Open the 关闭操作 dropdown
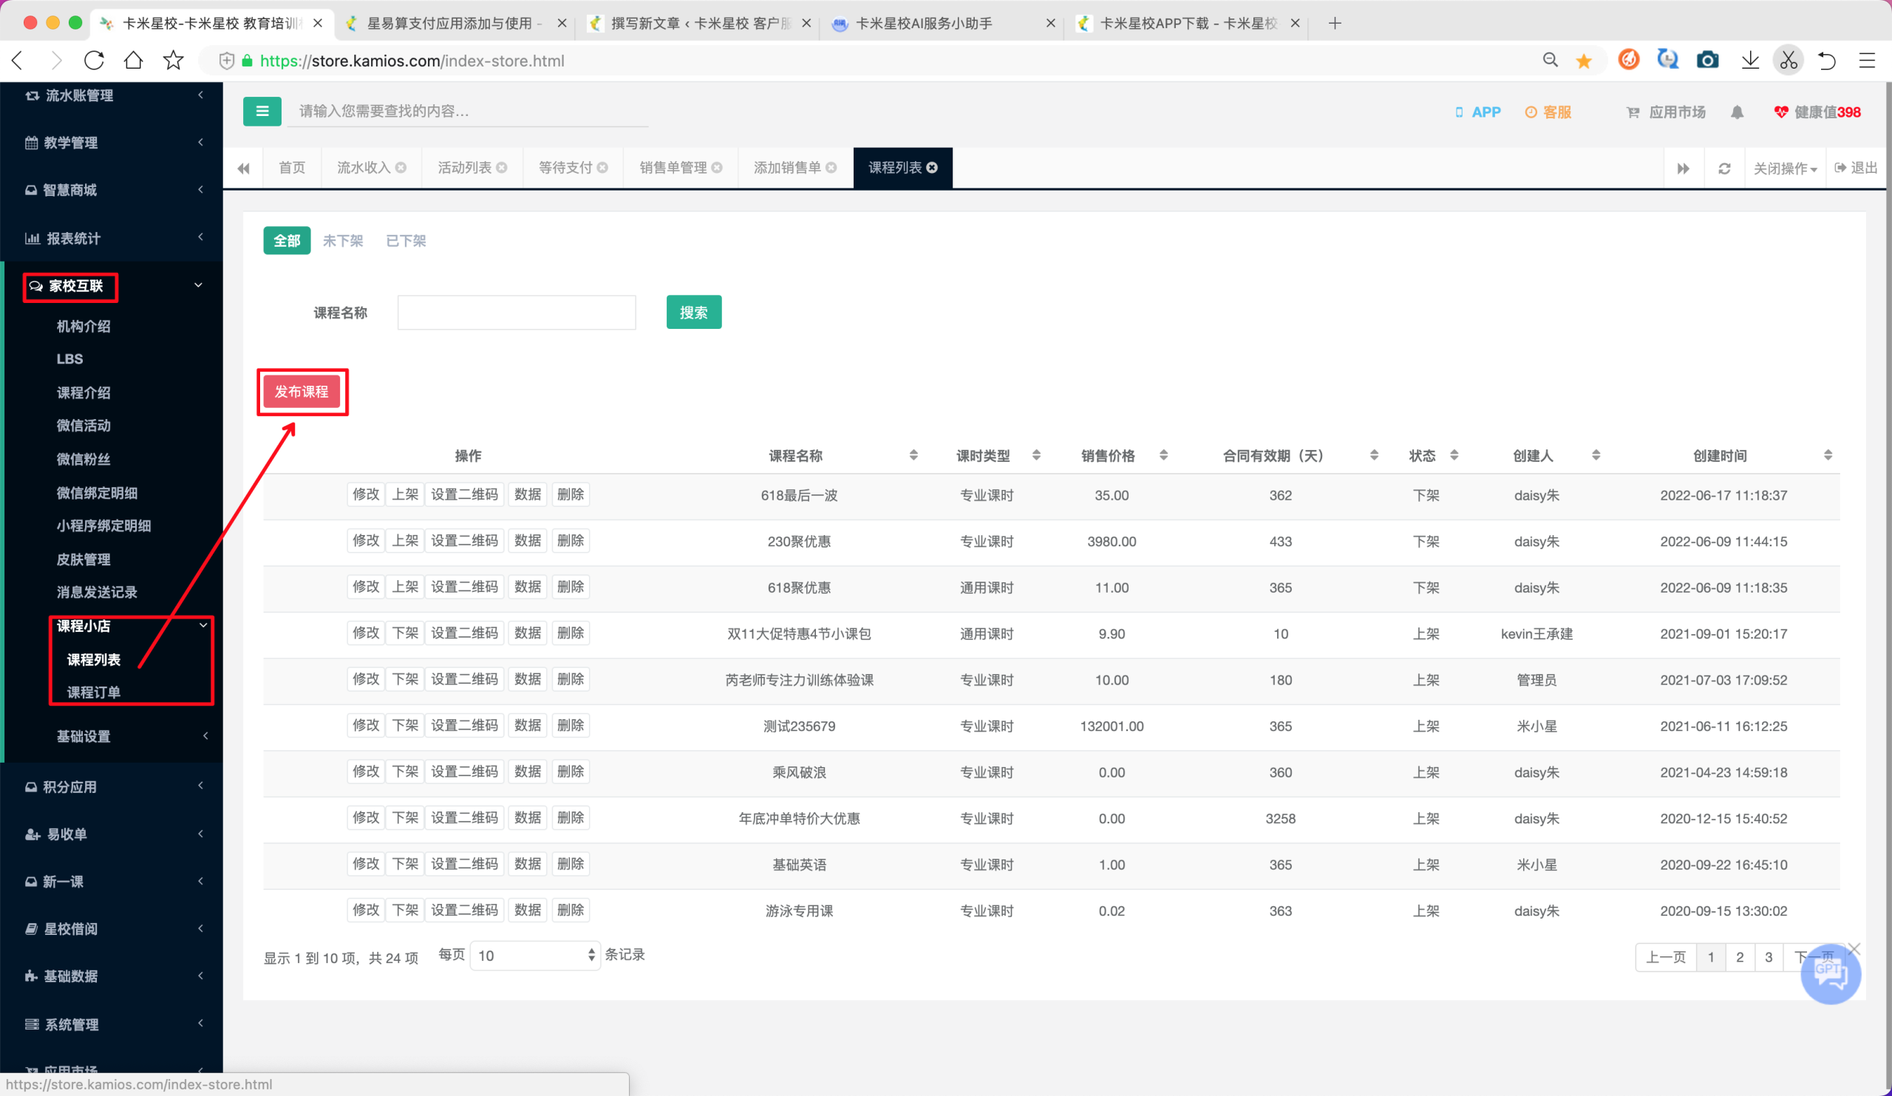The width and height of the screenshot is (1892, 1096). click(1784, 169)
